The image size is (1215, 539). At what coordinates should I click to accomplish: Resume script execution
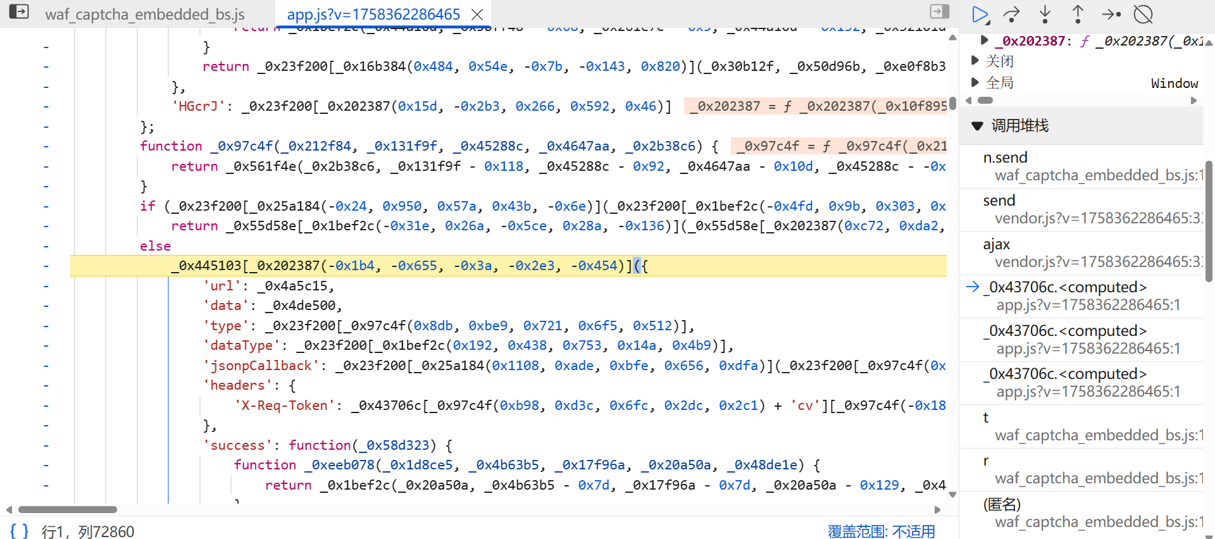pyautogui.click(x=980, y=14)
